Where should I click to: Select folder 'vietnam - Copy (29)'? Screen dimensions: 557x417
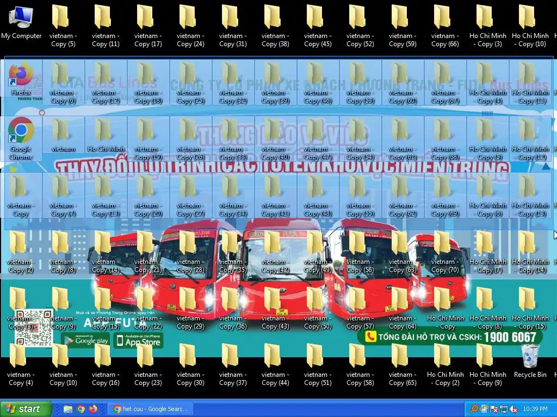(x=190, y=308)
